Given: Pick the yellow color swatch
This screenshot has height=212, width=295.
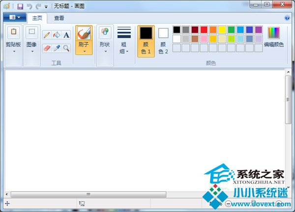Looking at the screenshot, I should (222, 29).
